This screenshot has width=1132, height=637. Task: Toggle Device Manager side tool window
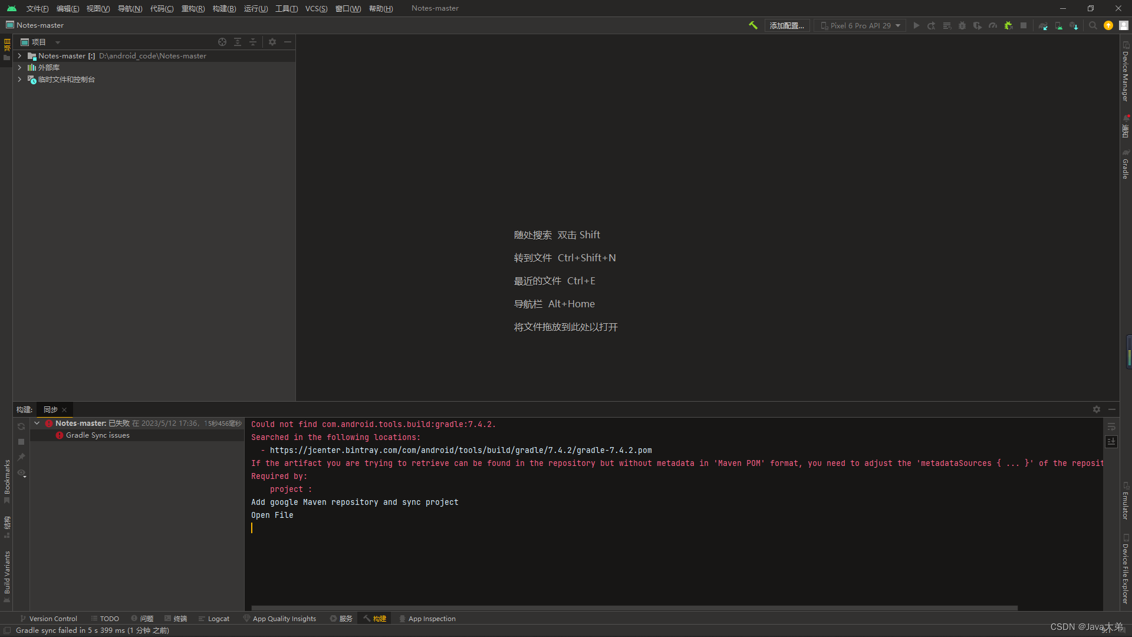[x=1126, y=72]
